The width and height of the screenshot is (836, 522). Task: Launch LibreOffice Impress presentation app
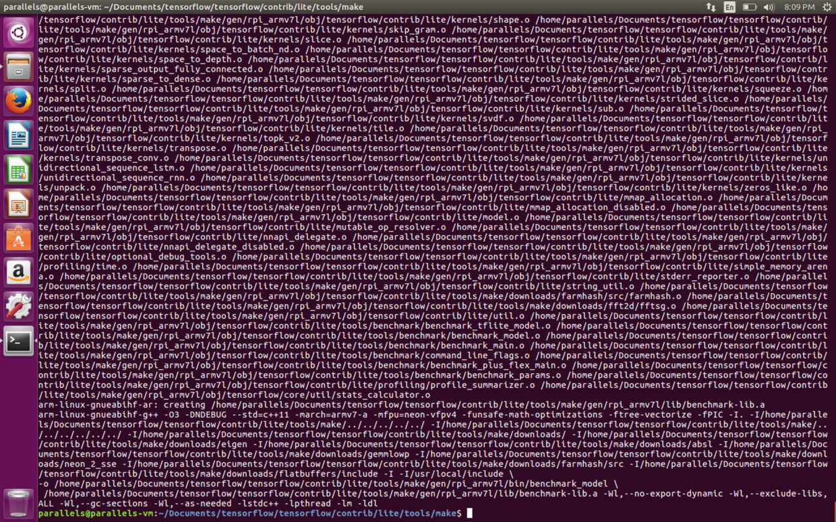click(x=18, y=204)
